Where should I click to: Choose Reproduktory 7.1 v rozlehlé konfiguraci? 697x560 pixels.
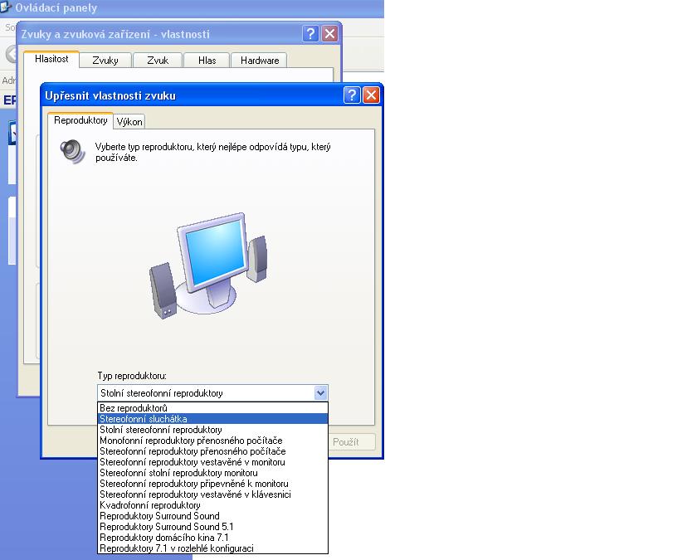pos(212,548)
